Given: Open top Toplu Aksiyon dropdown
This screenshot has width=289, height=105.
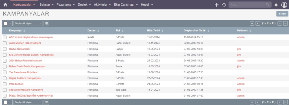Looking at the screenshot, I should click(28, 23).
